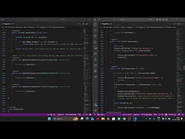Screen dimensions: 185x139
Task: Open Google Chrome from taskbar
Action: pos(124,119)
